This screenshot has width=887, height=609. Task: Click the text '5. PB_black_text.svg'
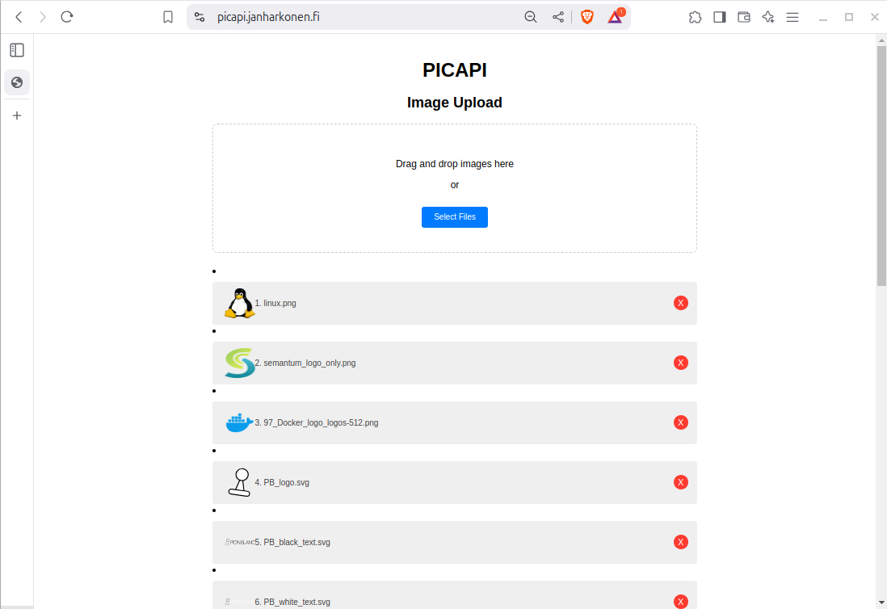pyautogui.click(x=292, y=542)
